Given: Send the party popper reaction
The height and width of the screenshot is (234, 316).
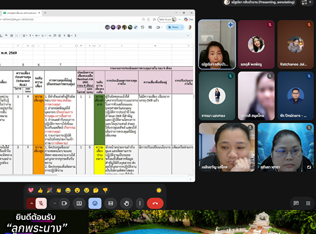Looking at the screenshot, I should click(49, 190).
